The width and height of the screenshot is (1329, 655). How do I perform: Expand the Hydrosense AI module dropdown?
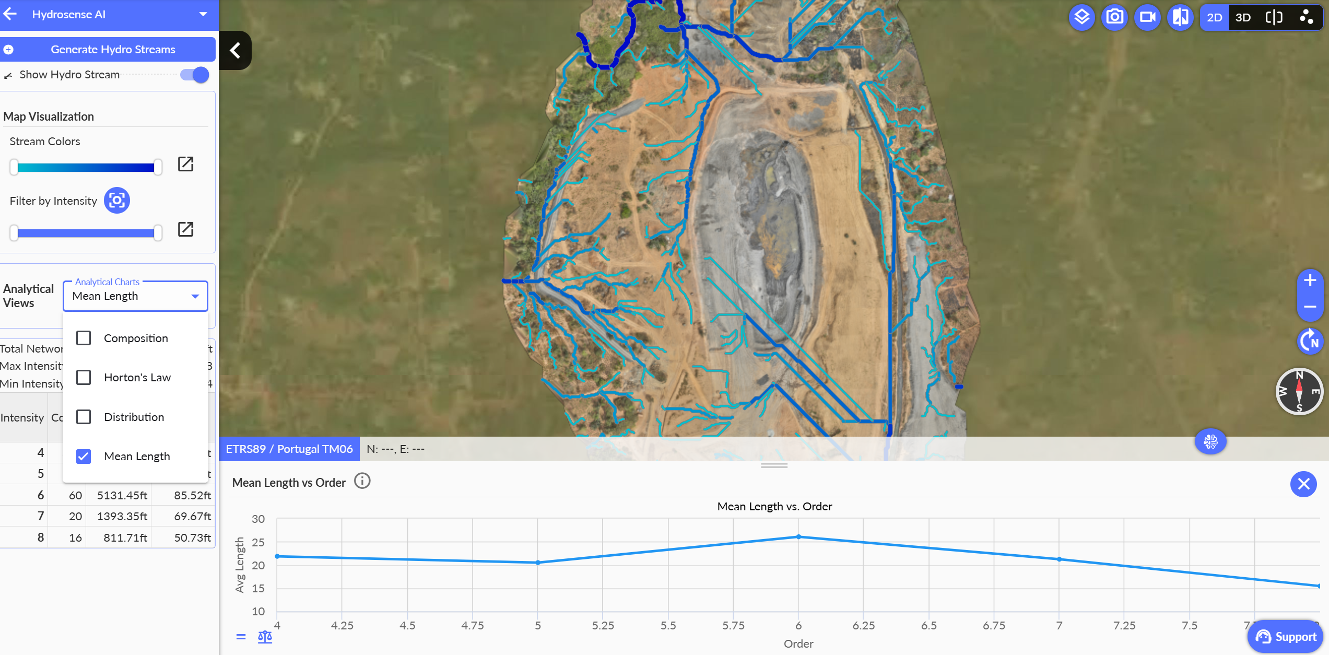(x=203, y=14)
